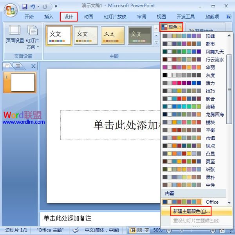Switch to Normal view icon
Image resolution: width=235 pixels, height=235 pixels.
click(x=133, y=230)
